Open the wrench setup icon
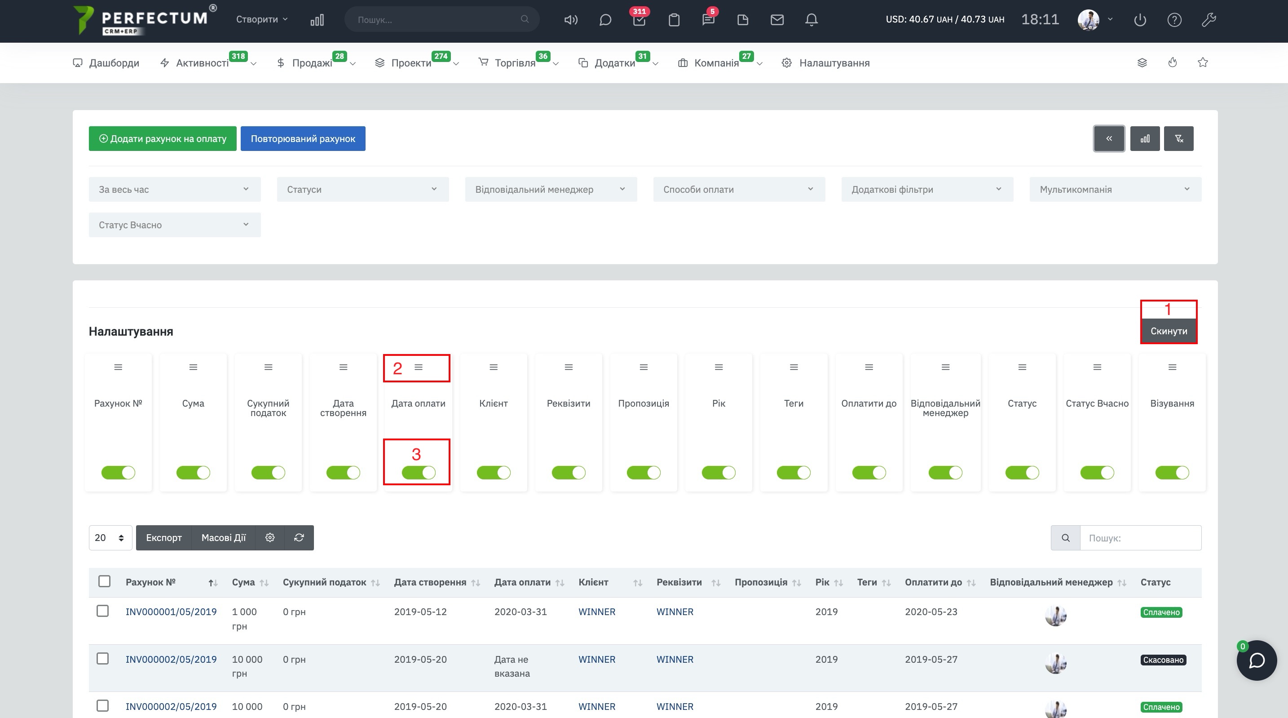Screen dimensions: 1288x718 tap(1209, 20)
